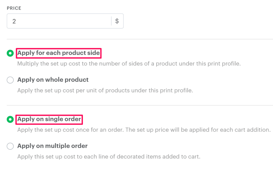Screen dimensions: 273x170
Task: Click the 'Apply on multiple order' label text
Action: tap(52, 146)
